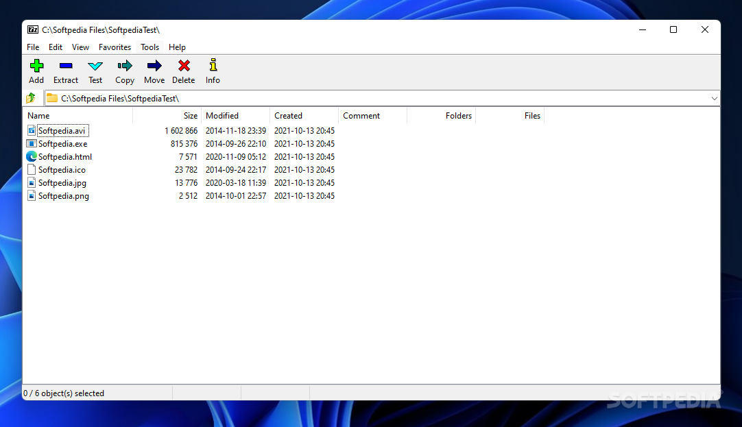Screen dimensions: 742x427
Task: Open the Favorites menu
Action: [x=115, y=47]
